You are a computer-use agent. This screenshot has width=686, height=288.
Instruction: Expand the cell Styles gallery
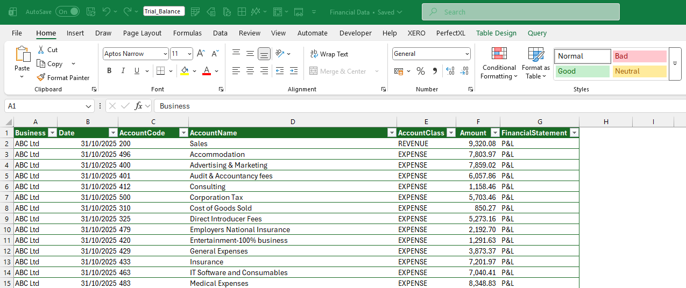click(675, 63)
